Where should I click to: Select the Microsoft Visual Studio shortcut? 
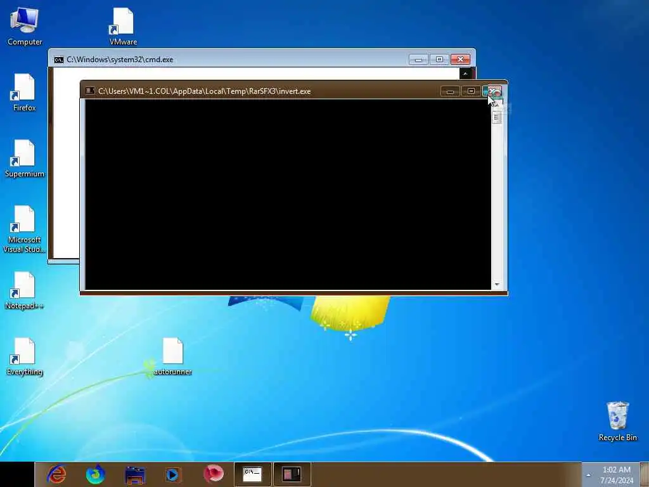25,228
